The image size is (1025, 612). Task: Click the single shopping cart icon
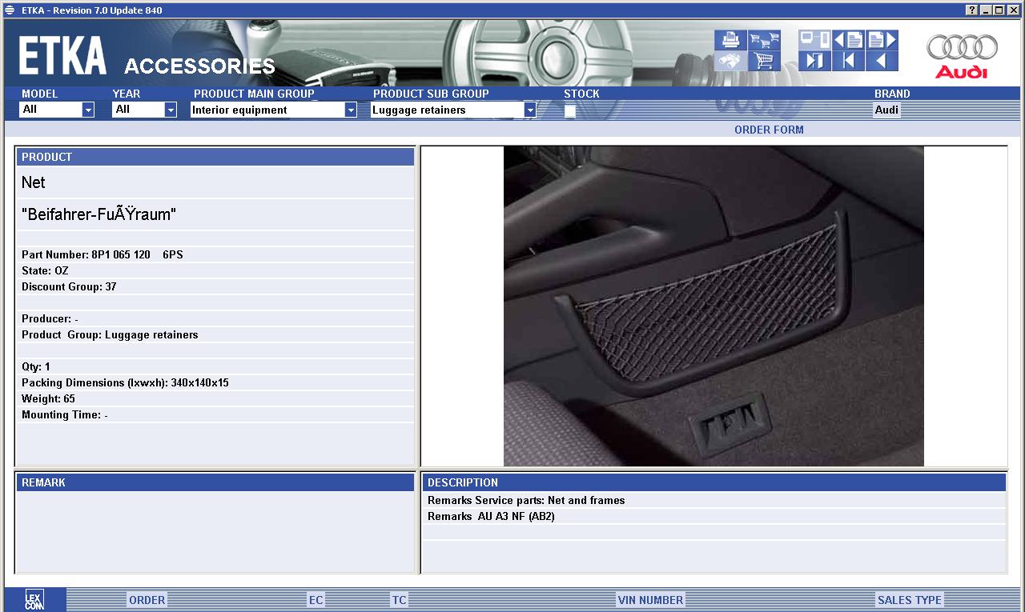[x=764, y=61]
